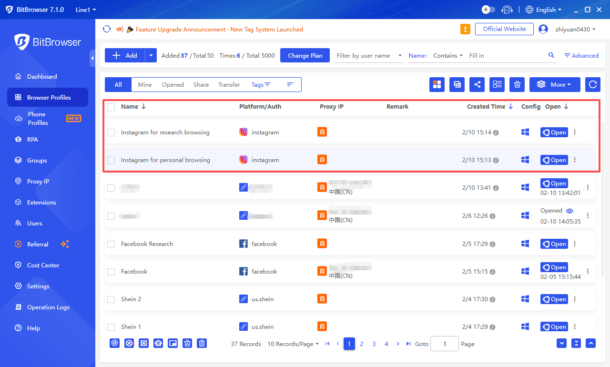Open the Recycle Bin icon in the toolbar
Viewport: 610px width, 367px height.
(x=517, y=84)
